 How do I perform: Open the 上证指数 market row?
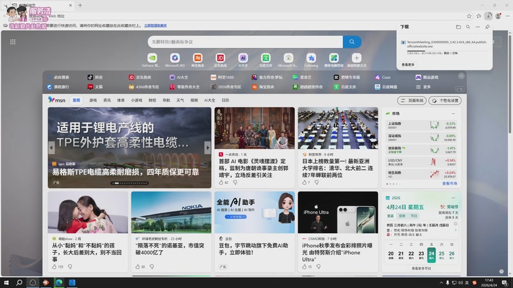pyautogui.click(x=421, y=125)
